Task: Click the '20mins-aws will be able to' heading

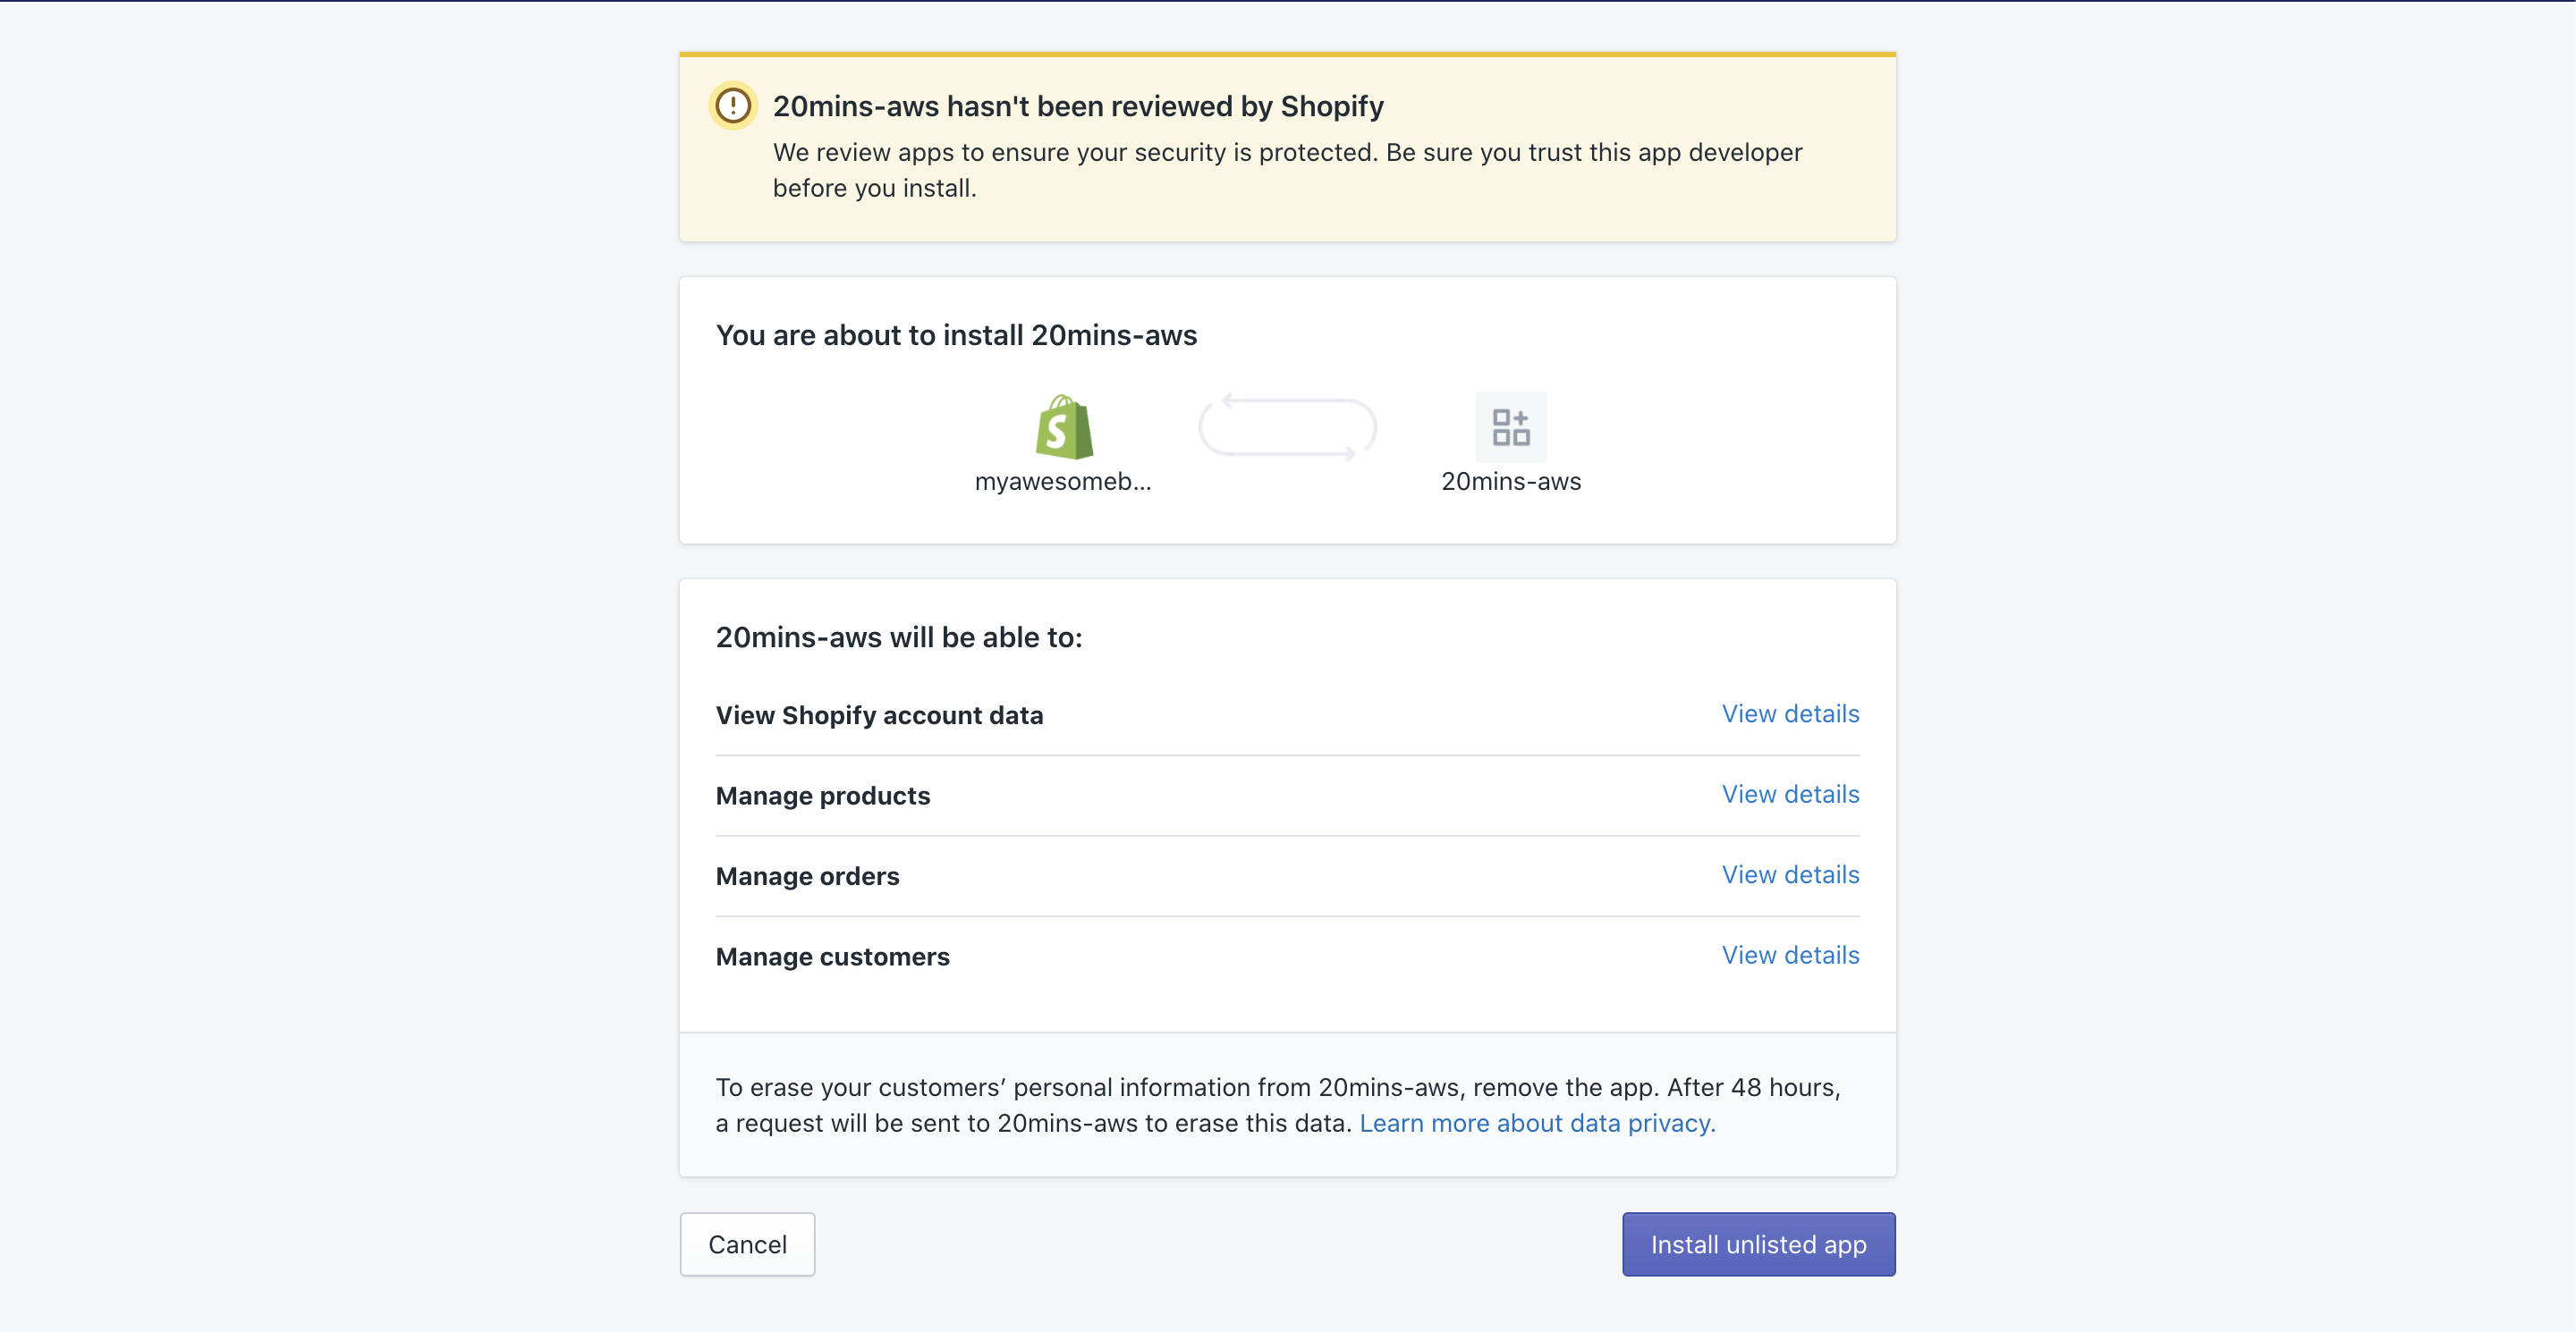Action: [899, 637]
